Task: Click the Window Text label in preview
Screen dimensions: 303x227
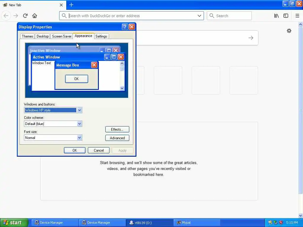Action: 41,63
